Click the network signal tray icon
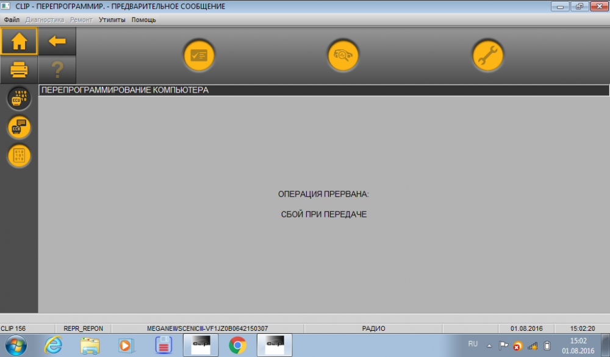The width and height of the screenshot is (610, 357). tap(532, 346)
